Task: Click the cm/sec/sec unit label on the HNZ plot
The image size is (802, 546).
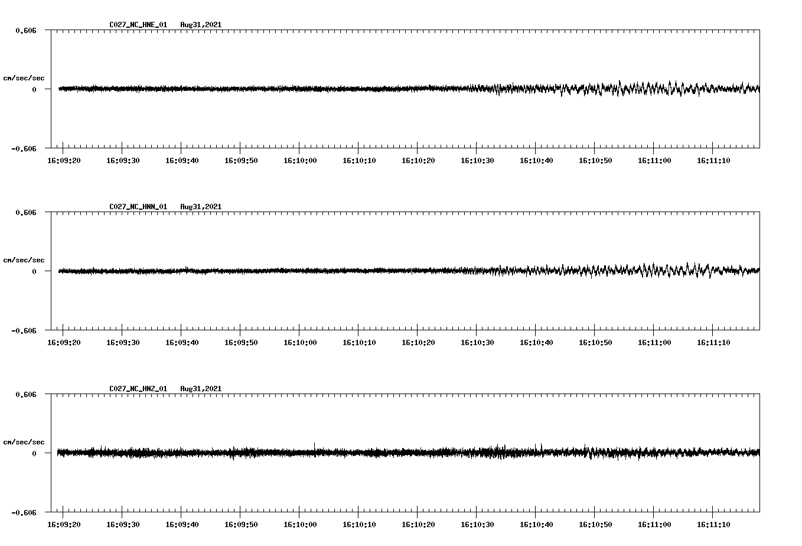Action: (24, 442)
